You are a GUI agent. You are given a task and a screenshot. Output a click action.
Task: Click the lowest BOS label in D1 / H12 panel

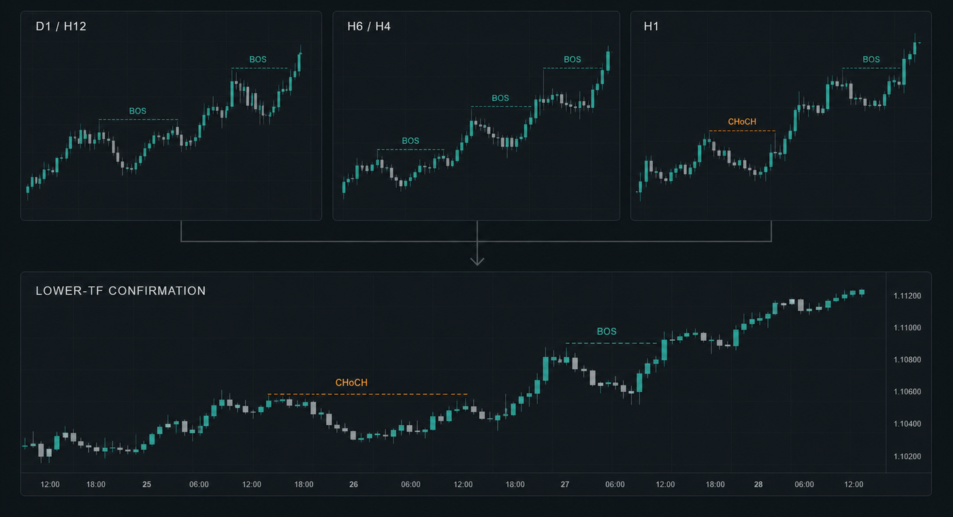pyautogui.click(x=138, y=111)
